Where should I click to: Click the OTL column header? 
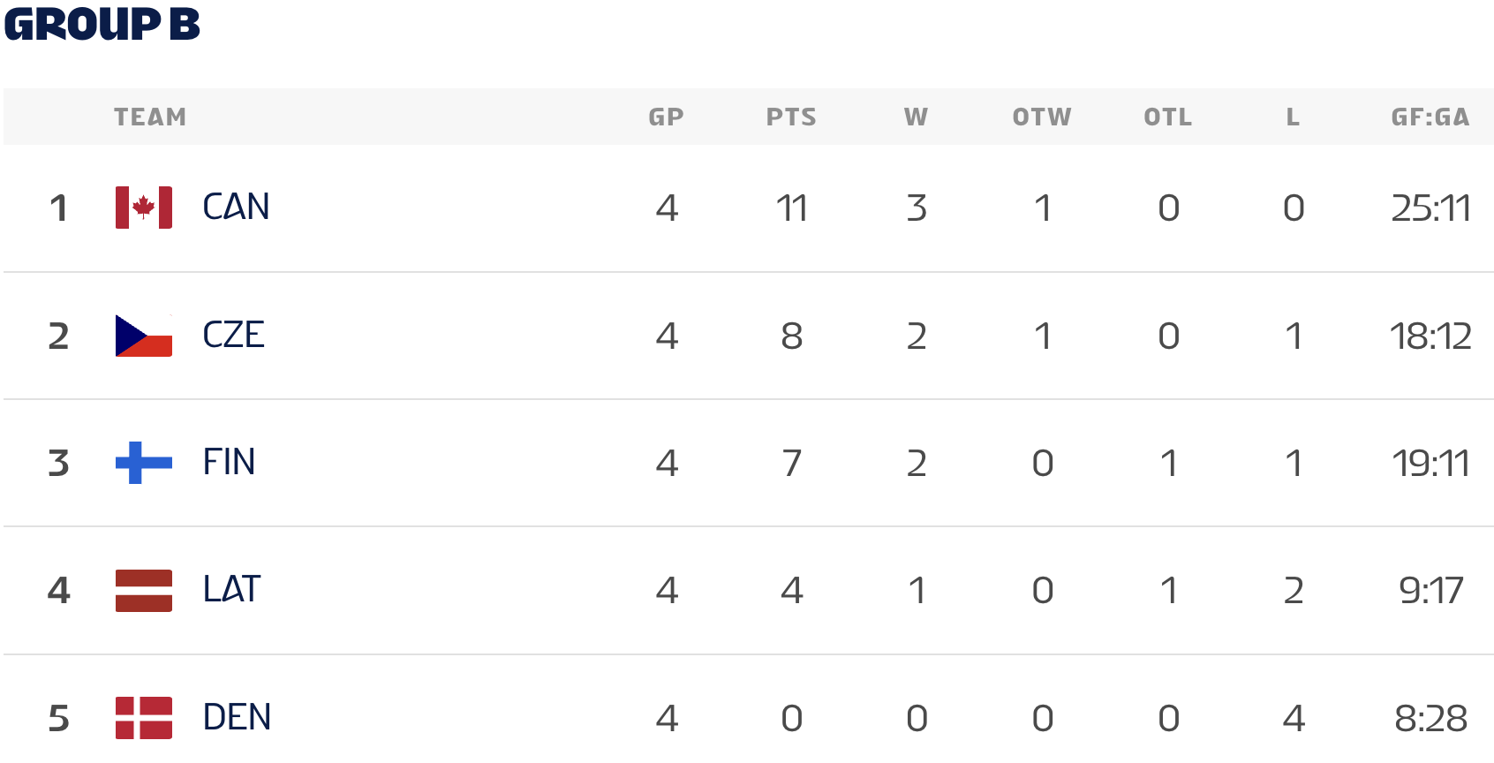click(1168, 117)
